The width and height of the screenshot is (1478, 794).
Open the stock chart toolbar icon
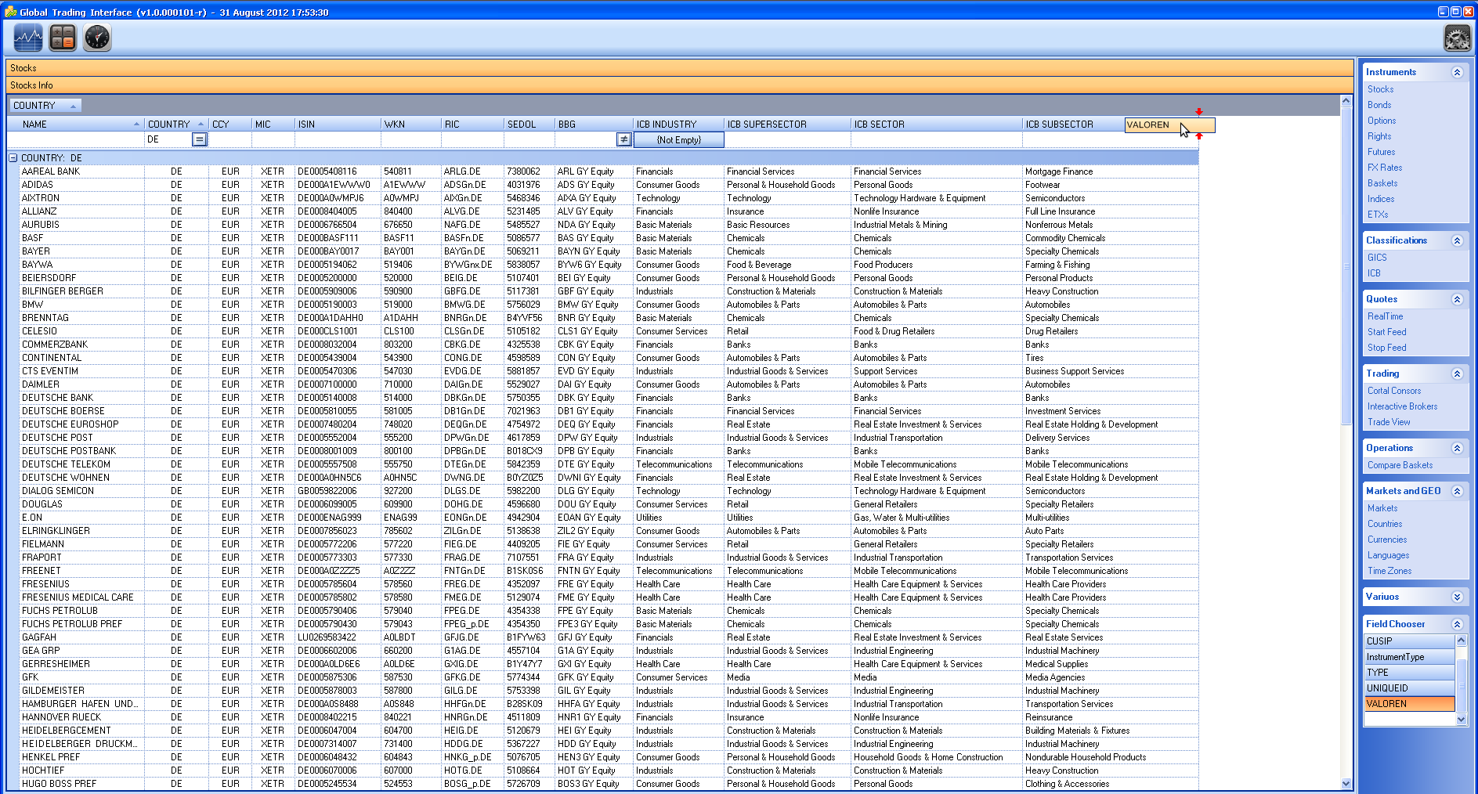[x=28, y=38]
